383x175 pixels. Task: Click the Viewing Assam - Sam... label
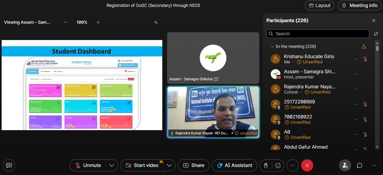pyautogui.click(x=27, y=22)
